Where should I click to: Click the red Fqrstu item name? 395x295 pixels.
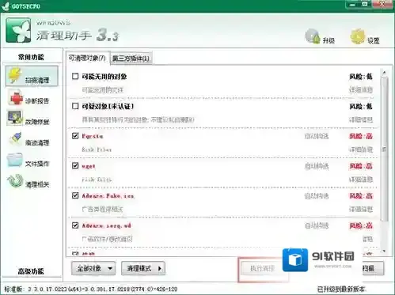93,136
